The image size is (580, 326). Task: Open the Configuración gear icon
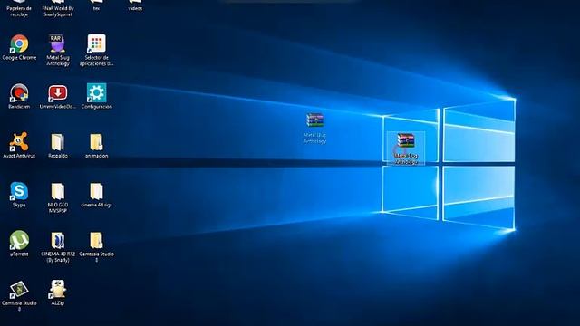point(97,96)
